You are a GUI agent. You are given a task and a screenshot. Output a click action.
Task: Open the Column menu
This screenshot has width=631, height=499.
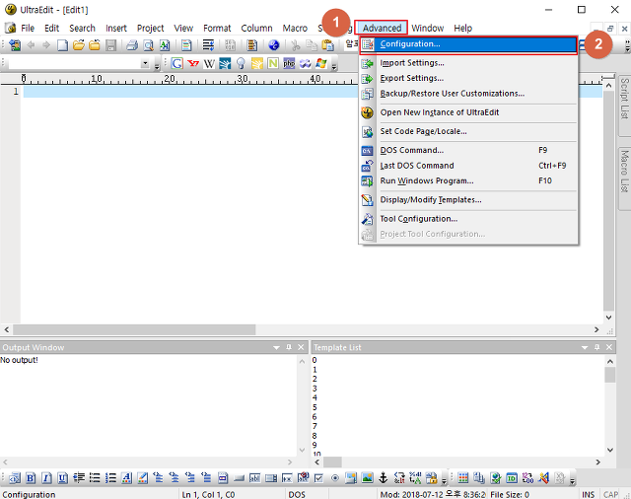(256, 29)
